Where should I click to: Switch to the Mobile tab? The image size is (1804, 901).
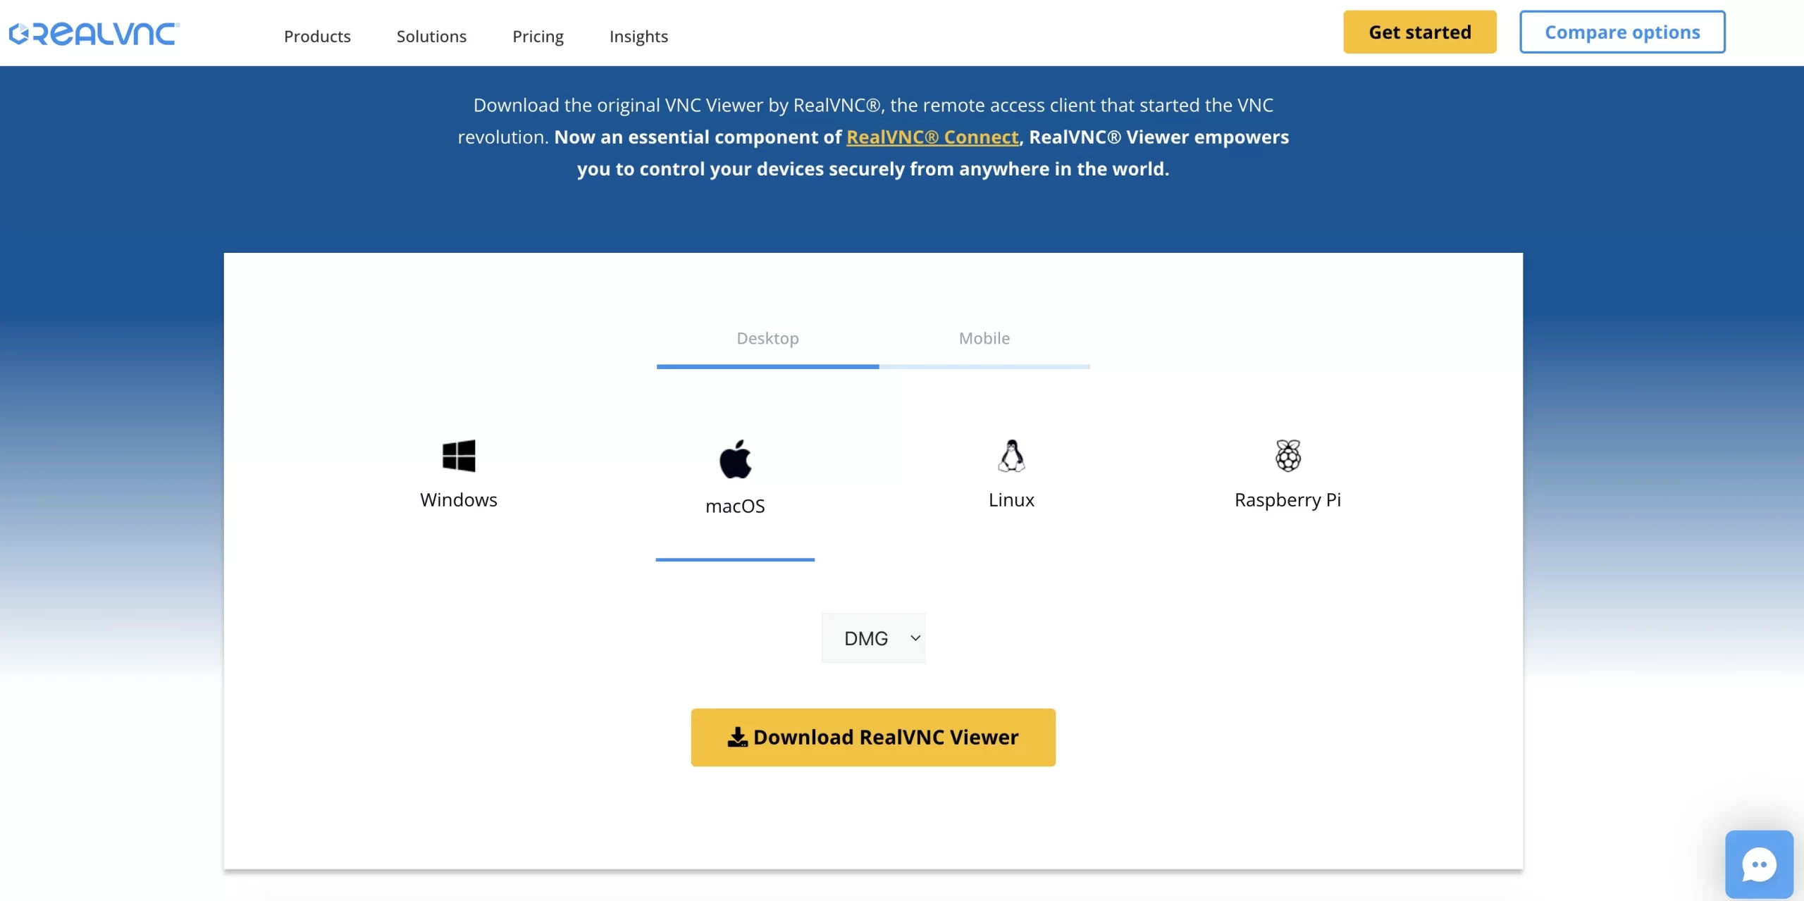click(984, 338)
